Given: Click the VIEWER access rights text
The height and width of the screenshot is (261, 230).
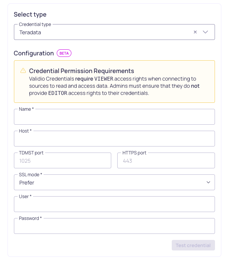Looking at the screenshot, I should pyautogui.click(x=104, y=79).
